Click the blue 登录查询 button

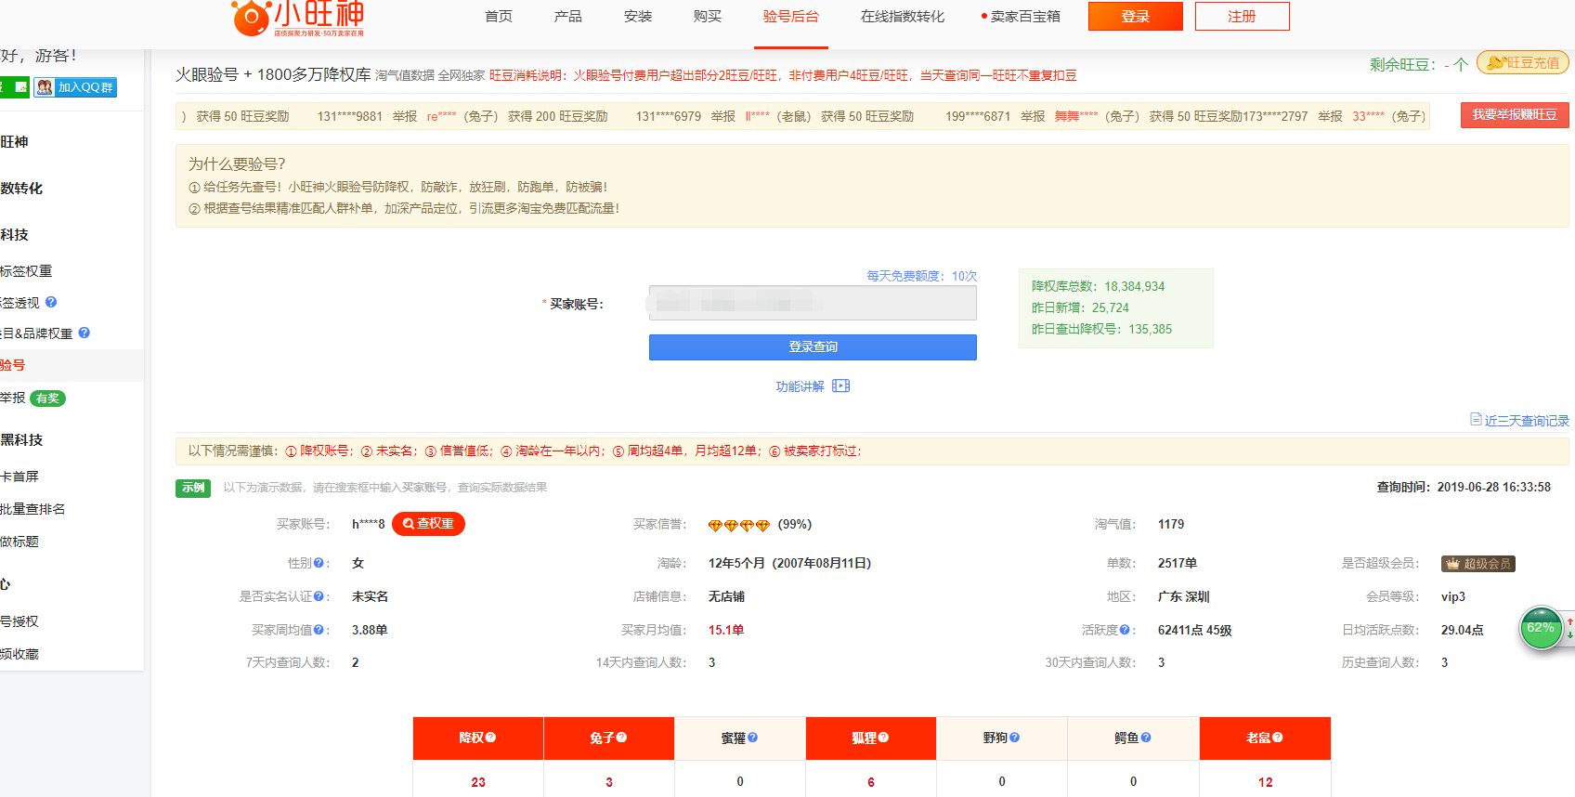pos(813,347)
